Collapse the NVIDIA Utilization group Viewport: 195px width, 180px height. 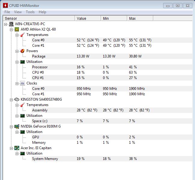point(17,132)
